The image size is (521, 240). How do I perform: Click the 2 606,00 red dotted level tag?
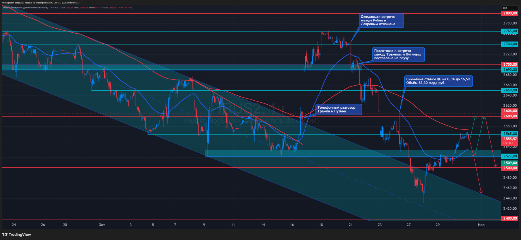pyautogui.click(x=510, y=111)
